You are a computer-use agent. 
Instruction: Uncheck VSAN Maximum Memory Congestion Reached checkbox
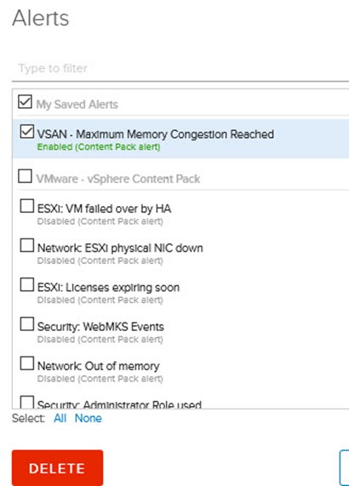point(27,131)
